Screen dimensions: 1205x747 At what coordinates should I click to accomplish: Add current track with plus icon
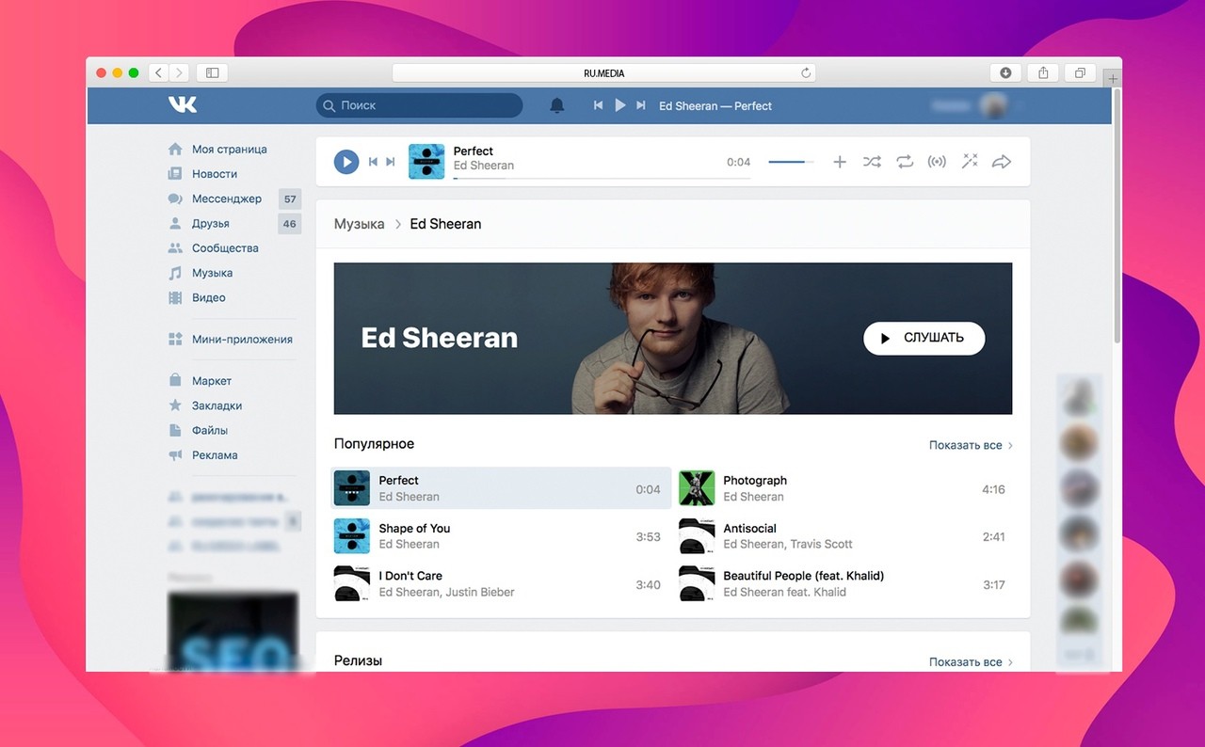pyautogui.click(x=840, y=162)
